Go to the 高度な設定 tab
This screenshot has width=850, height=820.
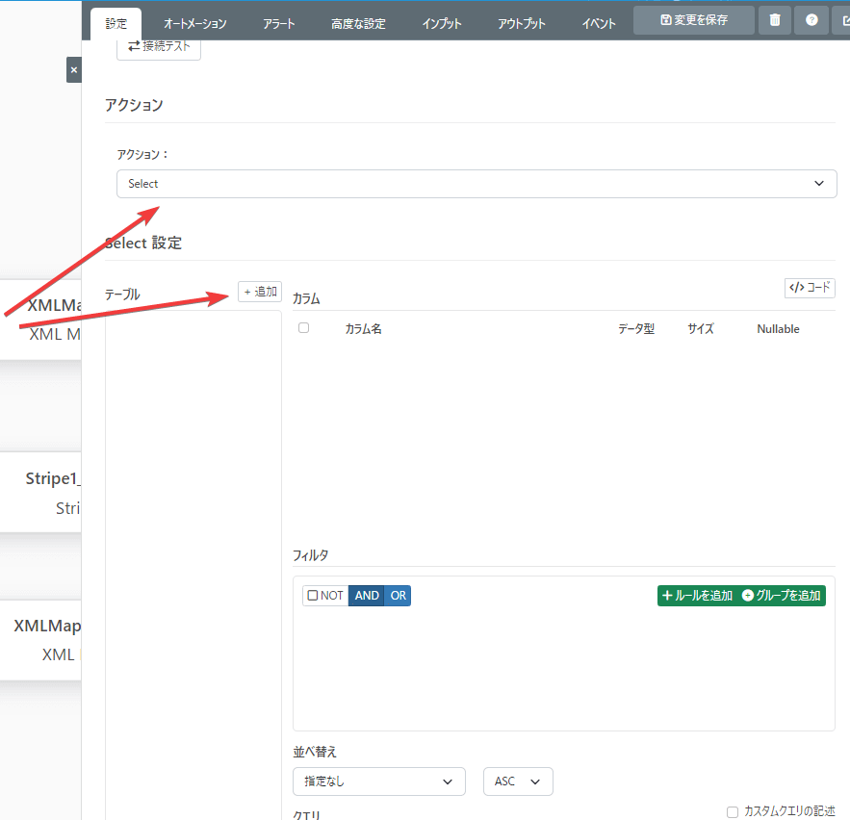coord(358,24)
